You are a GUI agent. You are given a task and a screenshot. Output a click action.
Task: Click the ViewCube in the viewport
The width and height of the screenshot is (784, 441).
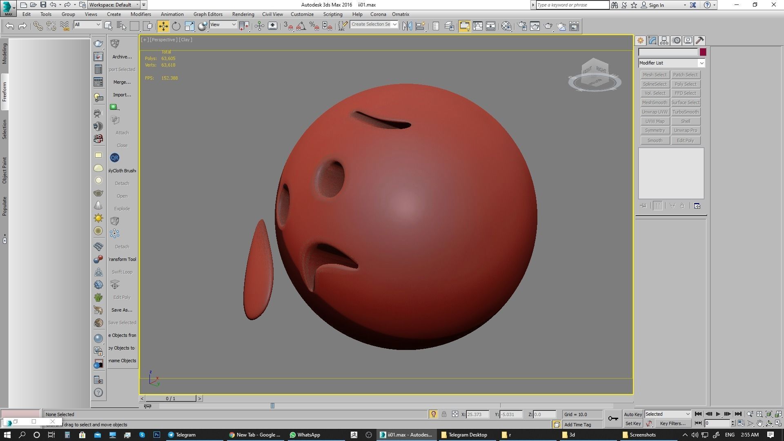[595, 75]
